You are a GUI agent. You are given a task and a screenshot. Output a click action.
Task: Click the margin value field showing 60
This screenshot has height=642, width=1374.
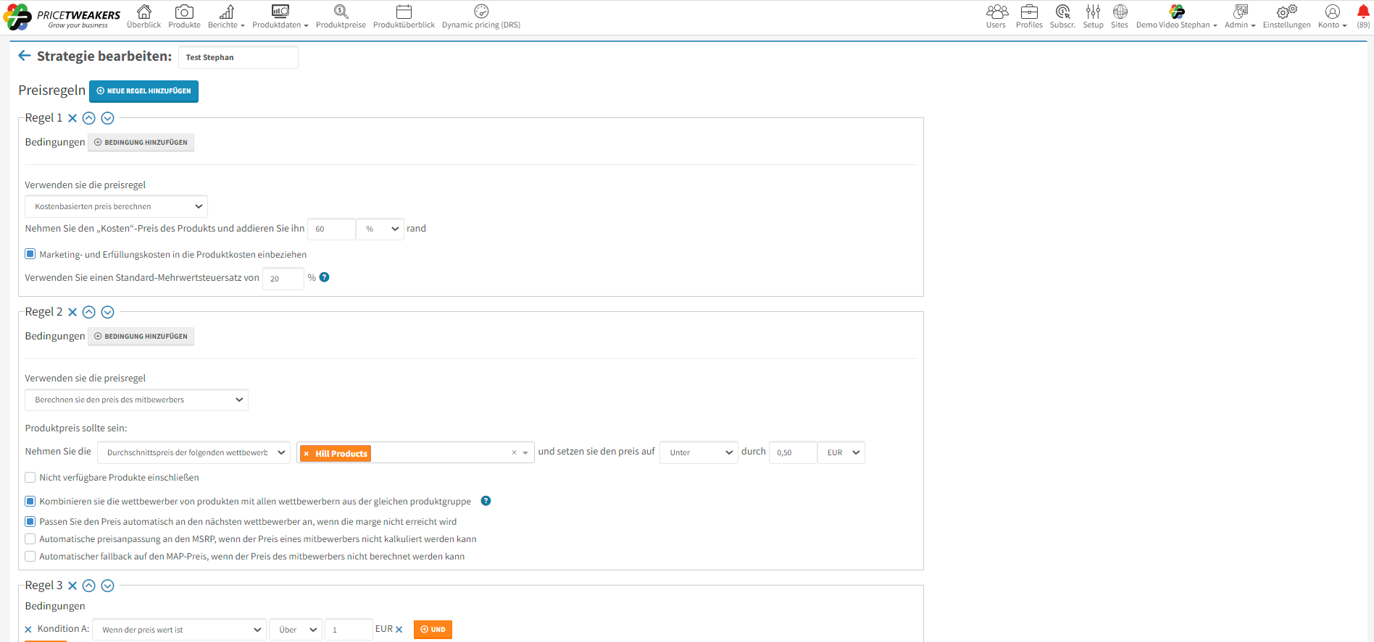[x=331, y=229]
